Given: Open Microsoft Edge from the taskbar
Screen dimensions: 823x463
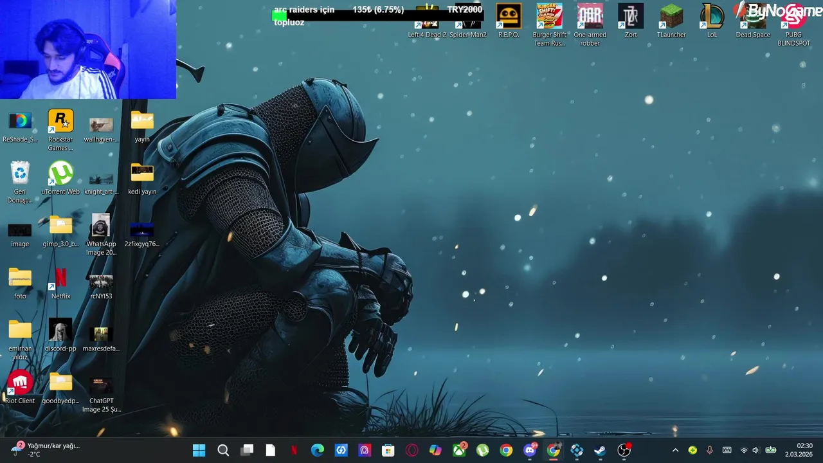Looking at the screenshot, I should [x=318, y=450].
